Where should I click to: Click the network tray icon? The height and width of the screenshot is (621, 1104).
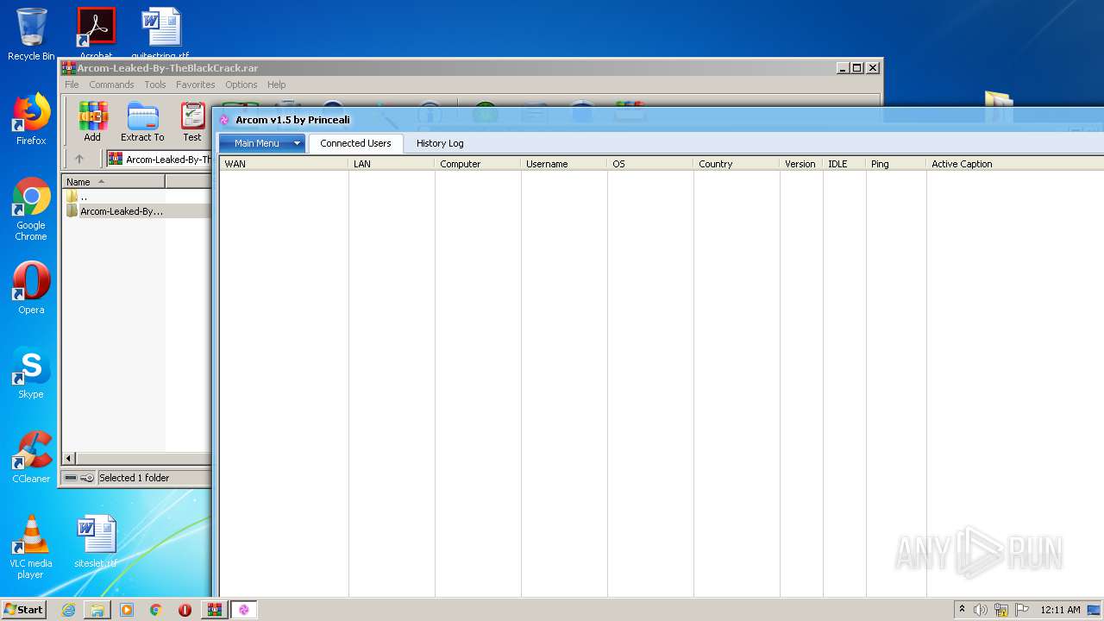[x=1001, y=610]
